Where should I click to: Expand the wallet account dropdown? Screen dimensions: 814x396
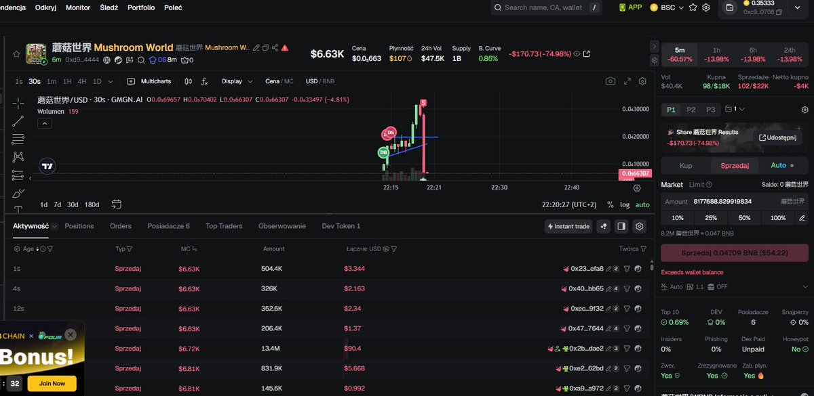tap(797, 7)
